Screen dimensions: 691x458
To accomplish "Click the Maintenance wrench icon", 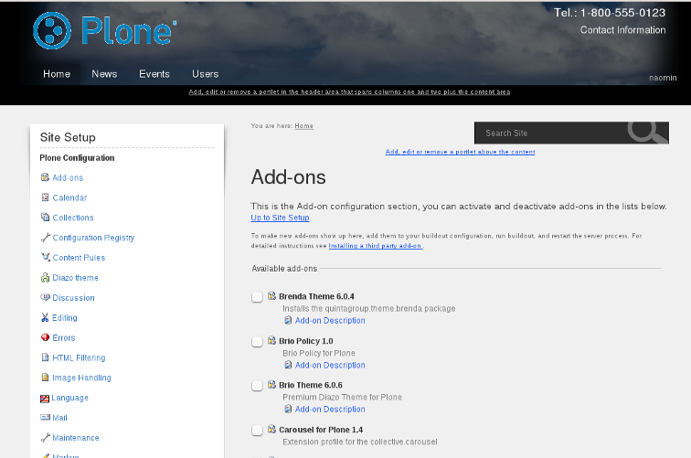I will 45,437.
